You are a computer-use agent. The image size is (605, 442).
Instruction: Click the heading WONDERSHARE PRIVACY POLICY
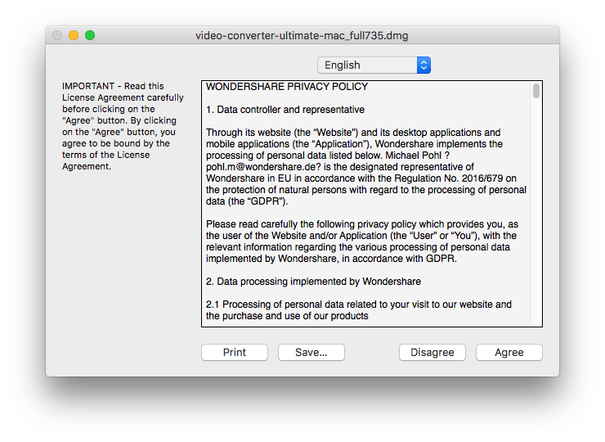pyautogui.click(x=287, y=87)
